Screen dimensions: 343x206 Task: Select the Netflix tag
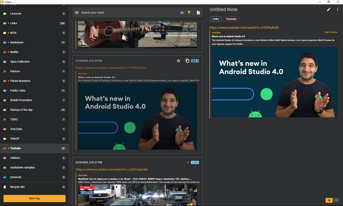[x=34, y=52]
